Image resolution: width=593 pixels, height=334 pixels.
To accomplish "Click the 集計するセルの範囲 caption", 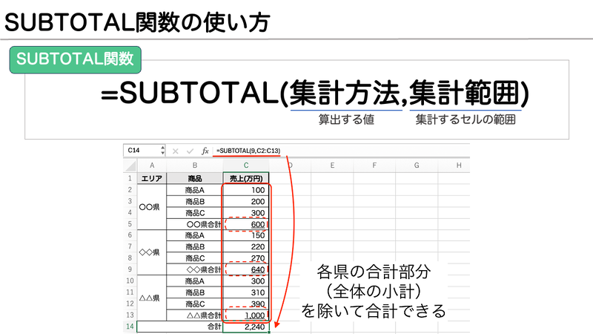I will [466, 119].
